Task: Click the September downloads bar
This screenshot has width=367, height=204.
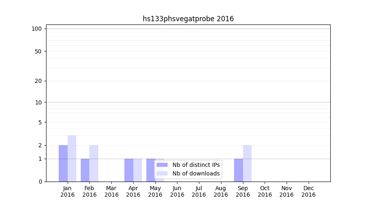Action: 247,163
